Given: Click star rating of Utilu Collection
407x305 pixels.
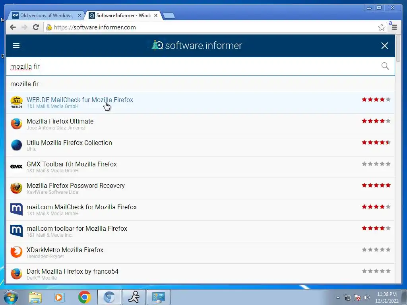Looking at the screenshot, I should click(x=376, y=143).
